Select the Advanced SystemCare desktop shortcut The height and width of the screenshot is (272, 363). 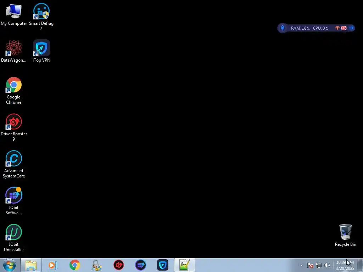pyautogui.click(x=14, y=164)
